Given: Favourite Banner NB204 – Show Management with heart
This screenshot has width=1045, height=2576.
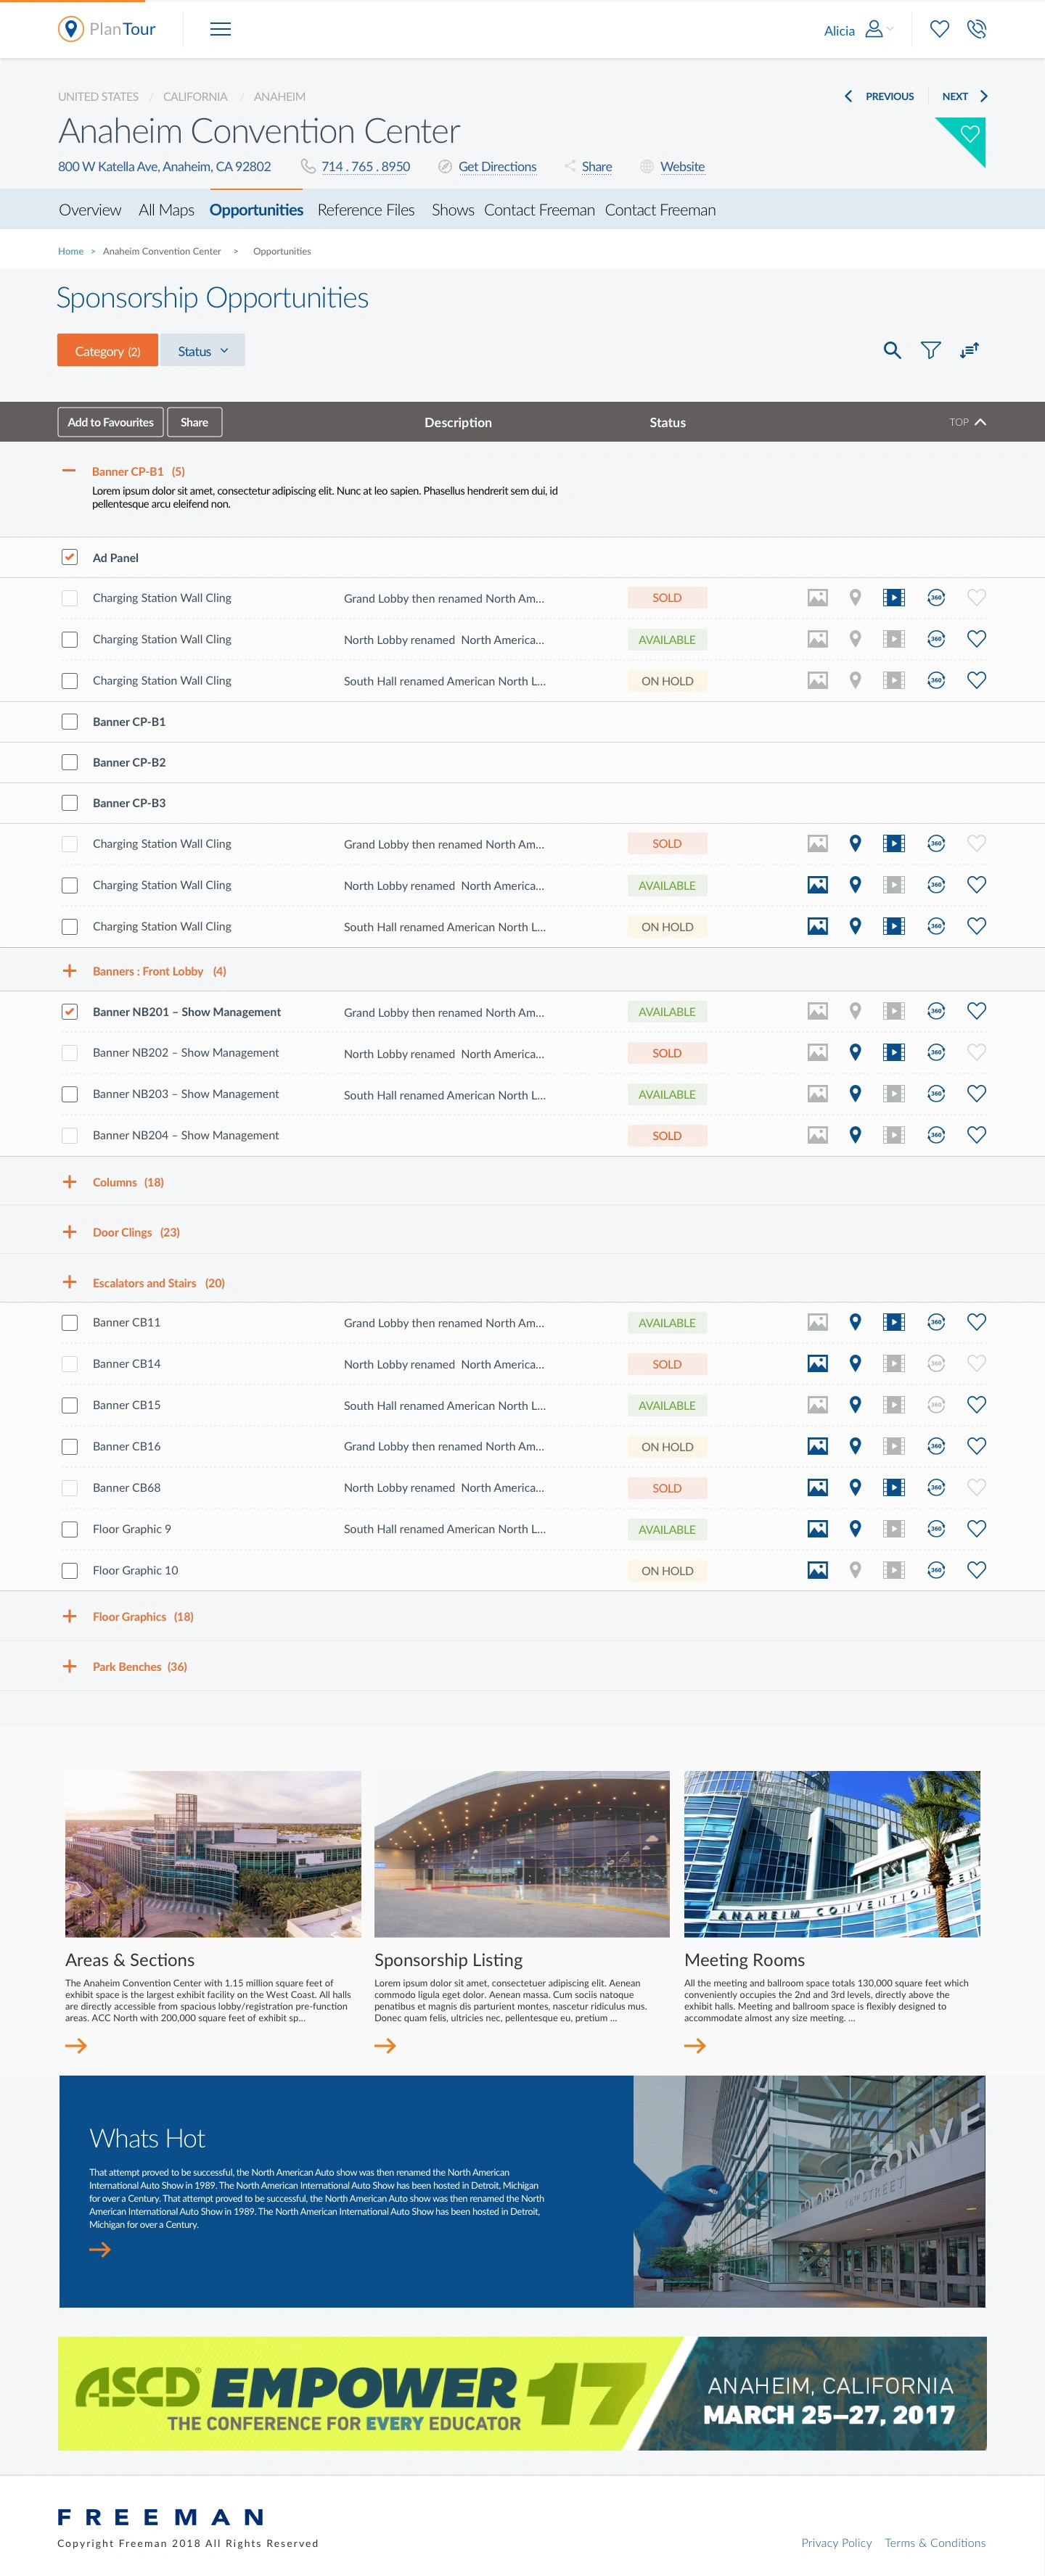Looking at the screenshot, I should pyautogui.click(x=977, y=1134).
